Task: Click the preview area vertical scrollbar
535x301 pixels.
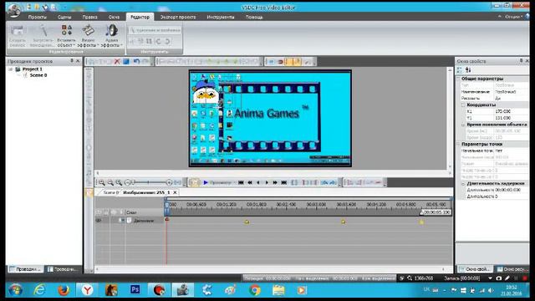Action: click(x=450, y=119)
